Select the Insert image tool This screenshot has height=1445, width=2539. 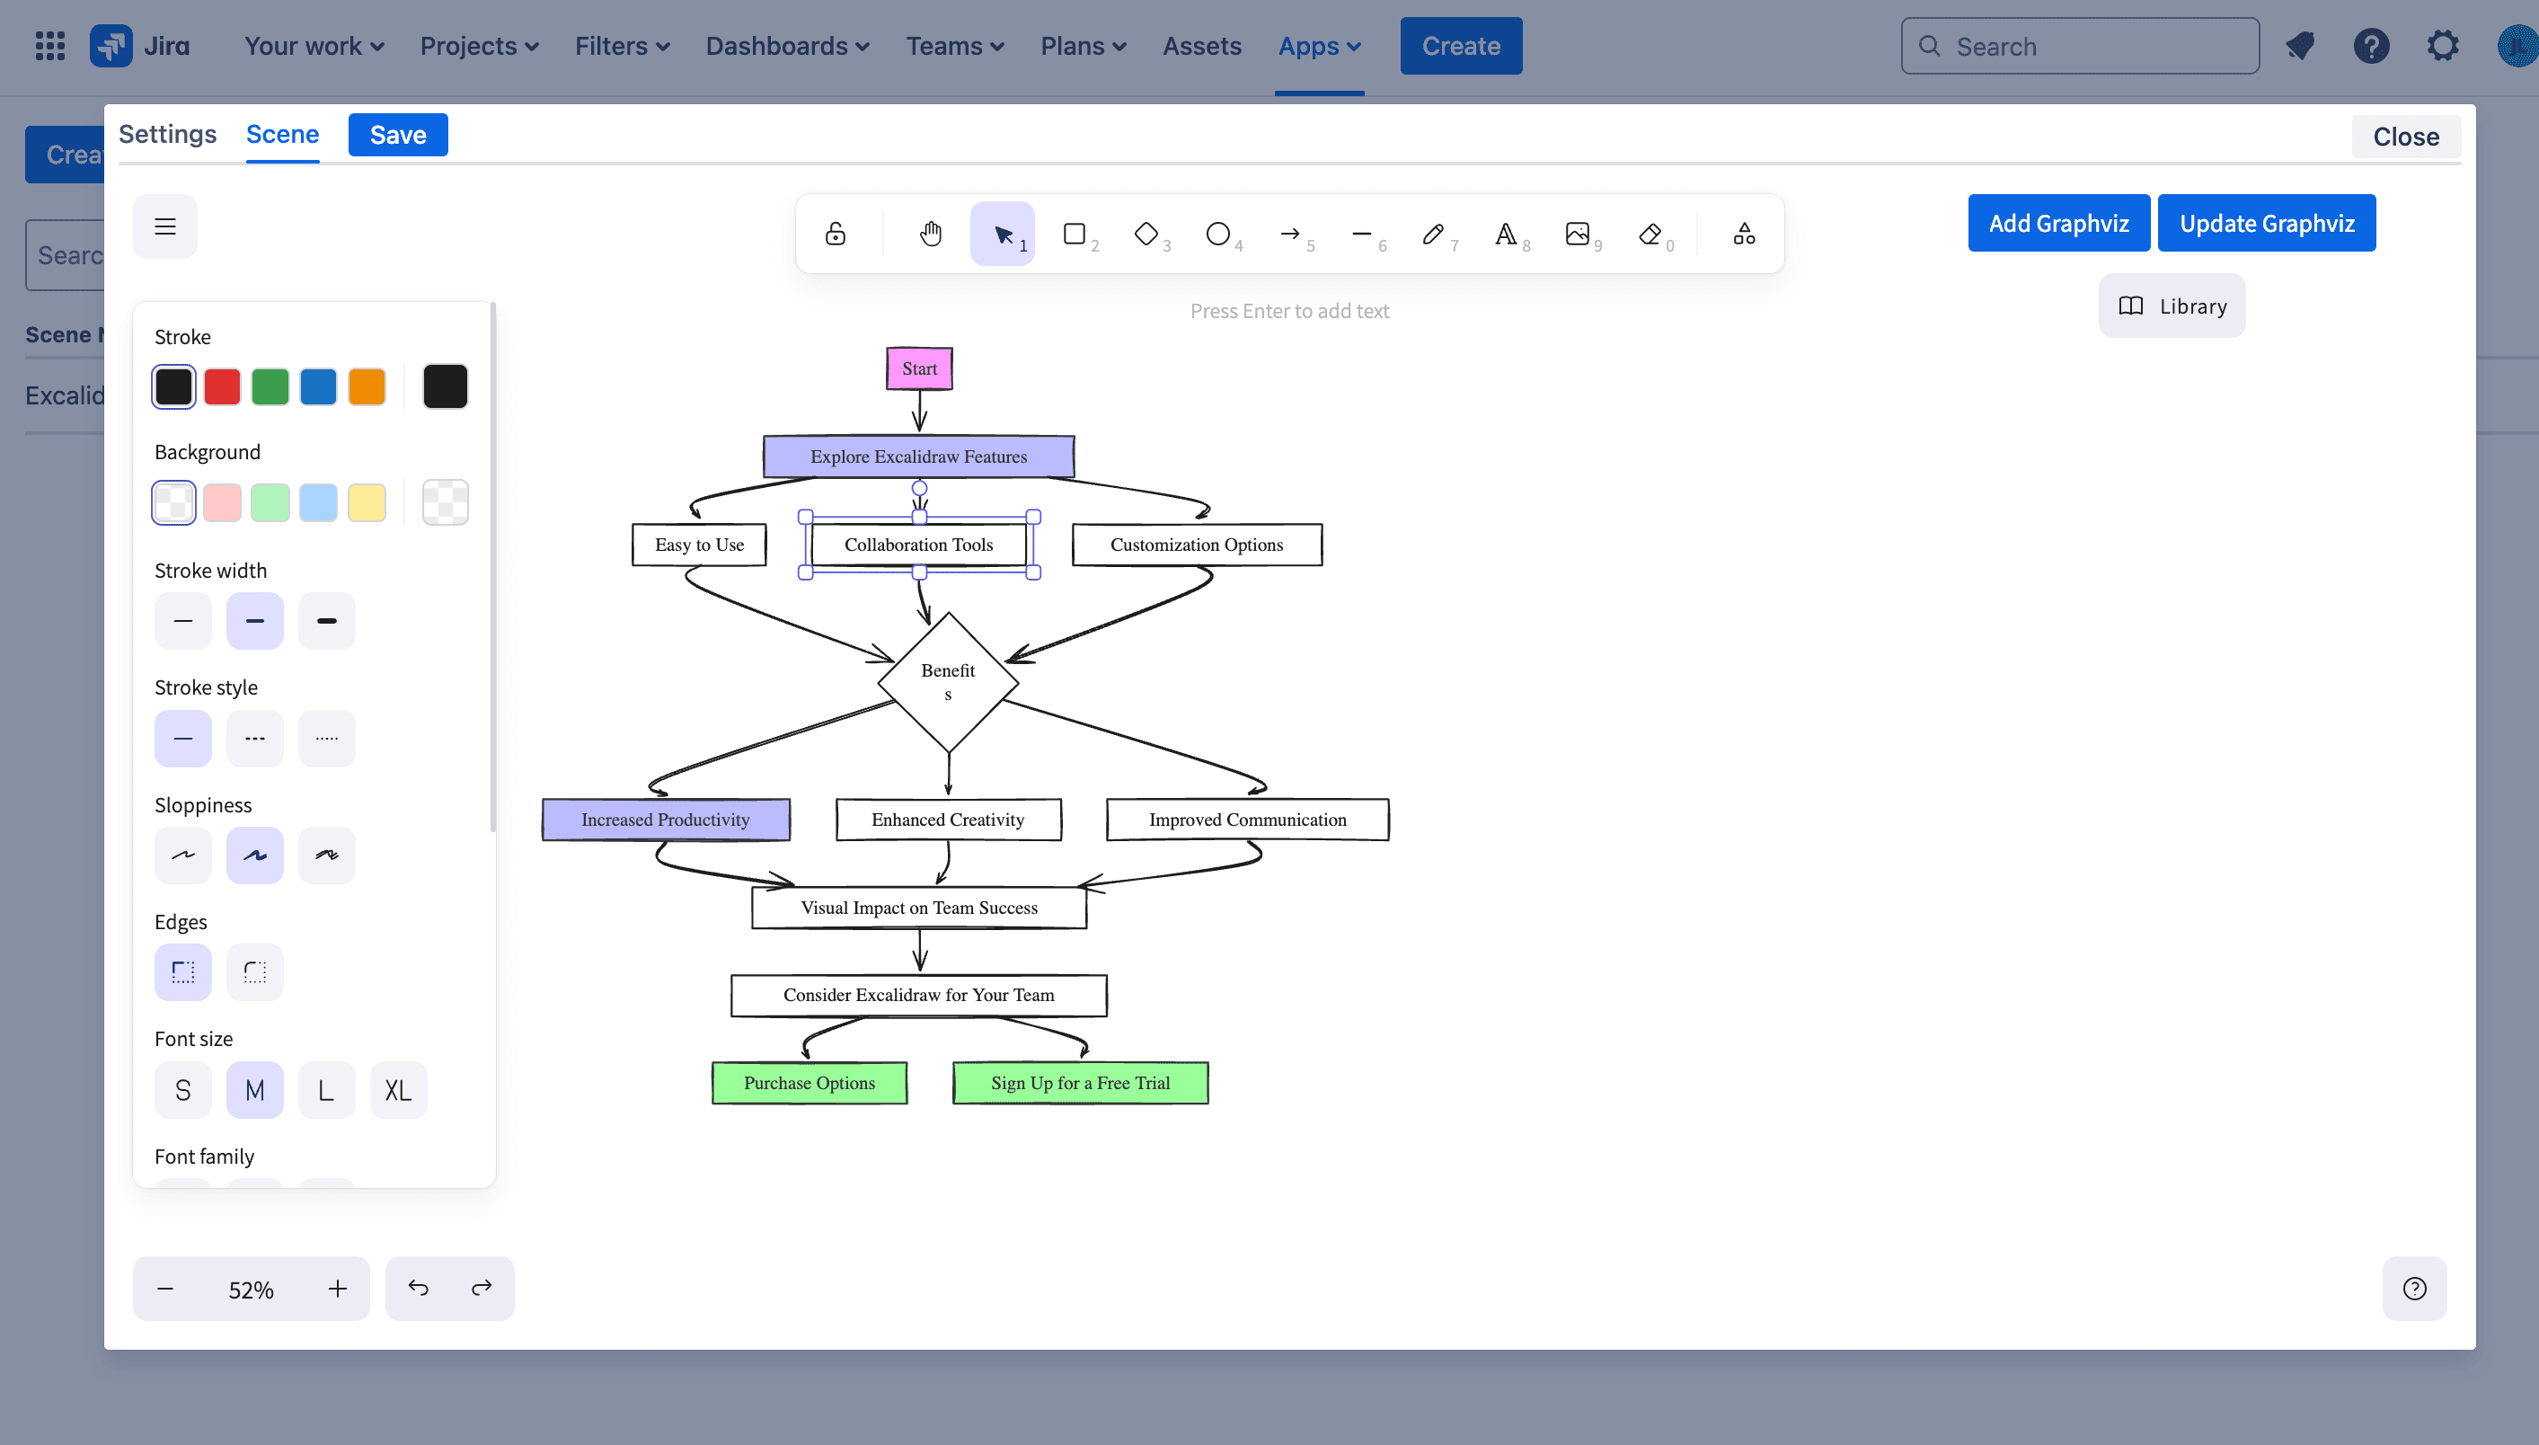1578,235
